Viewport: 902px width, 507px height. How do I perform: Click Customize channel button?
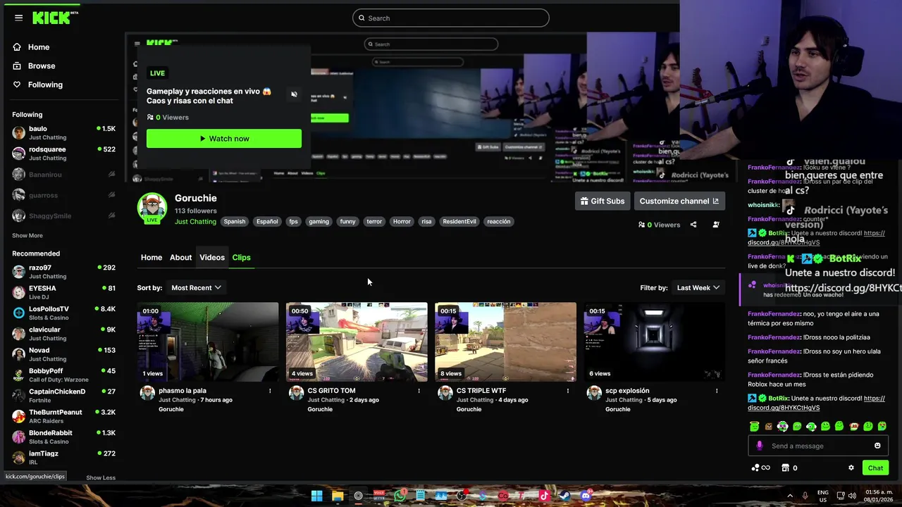[679, 201]
